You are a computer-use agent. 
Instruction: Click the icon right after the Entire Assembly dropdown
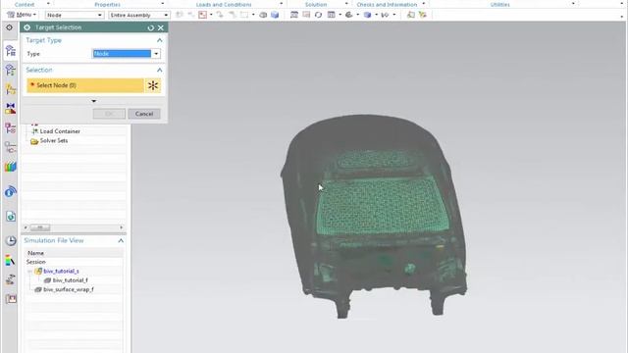(179, 15)
